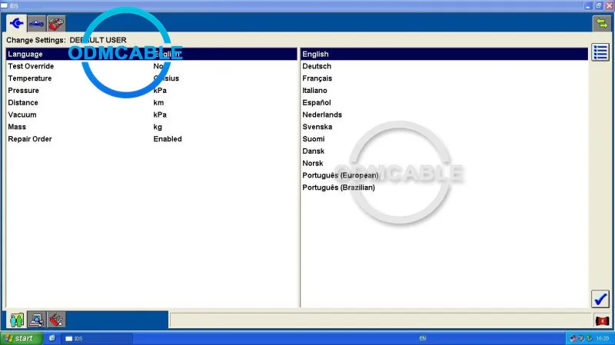Launch Internet Explorer from quick launch
Screen dimensions: 615x345
point(52,338)
